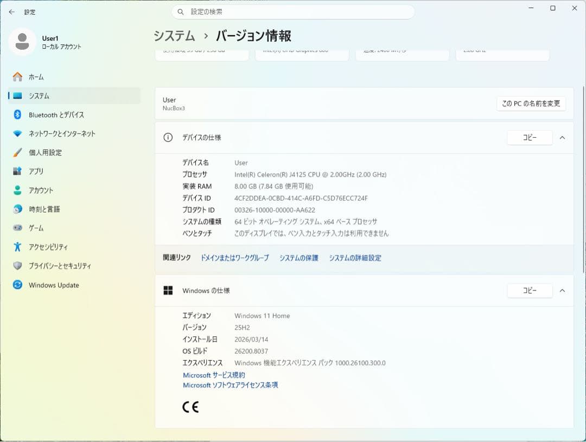Open Windows Update settings page
The width and height of the screenshot is (586, 442).
[x=74, y=285]
